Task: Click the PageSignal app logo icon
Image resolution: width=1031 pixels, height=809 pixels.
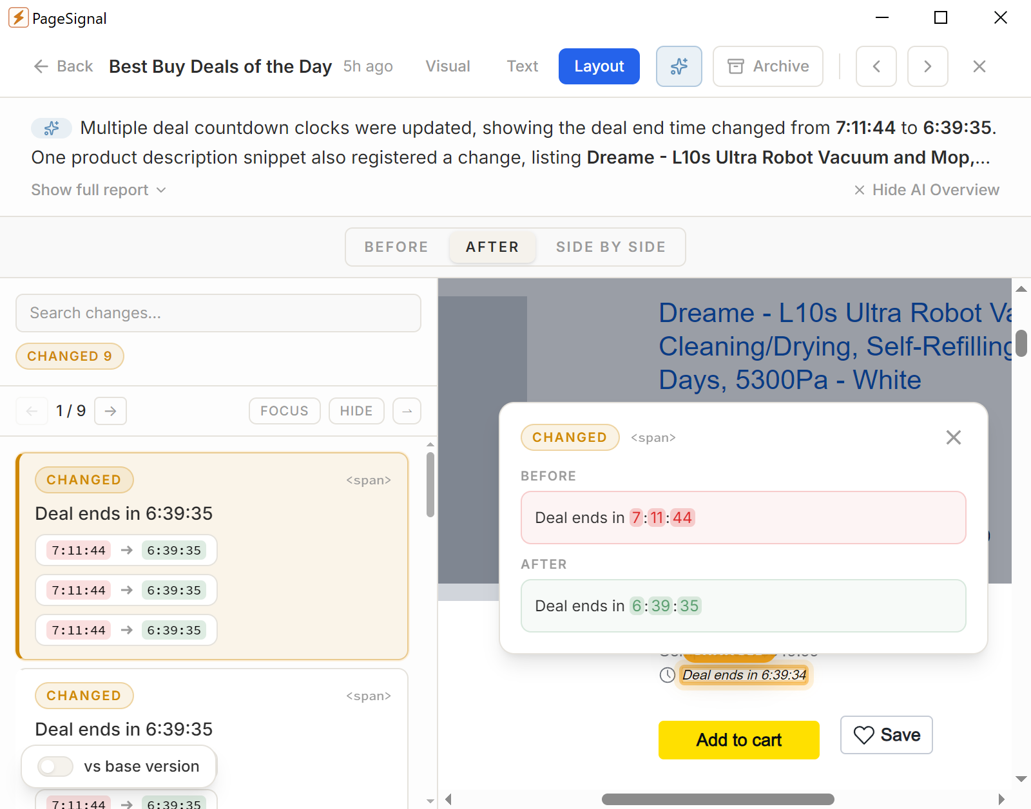Action: [x=18, y=18]
